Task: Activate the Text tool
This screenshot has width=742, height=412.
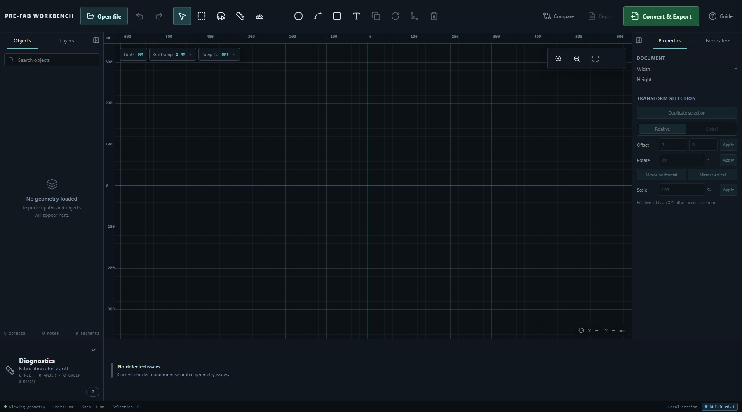Action: (357, 16)
